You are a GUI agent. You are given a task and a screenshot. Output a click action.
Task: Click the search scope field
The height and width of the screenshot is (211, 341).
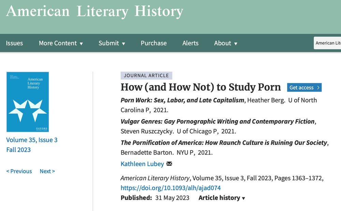pyautogui.click(x=327, y=43)
